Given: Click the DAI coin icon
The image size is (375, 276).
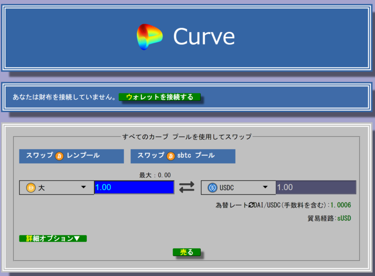Looking at the screenshot, I should (31, 188).
